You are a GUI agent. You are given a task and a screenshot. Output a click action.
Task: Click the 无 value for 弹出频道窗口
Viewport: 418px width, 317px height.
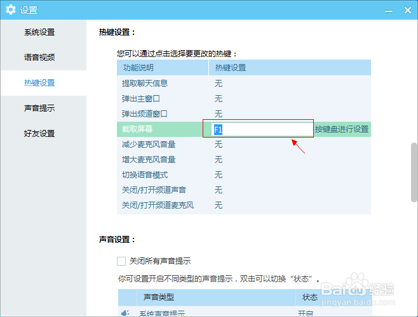(219, 114)
